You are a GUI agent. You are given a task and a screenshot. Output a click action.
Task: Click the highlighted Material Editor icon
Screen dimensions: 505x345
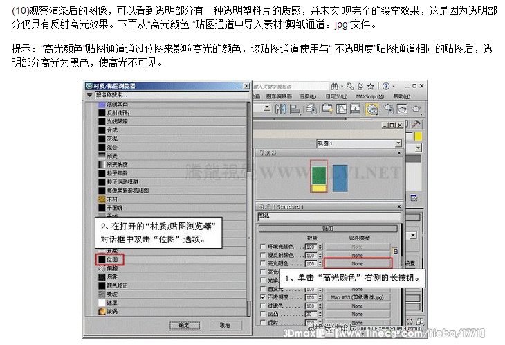(371, 109)
